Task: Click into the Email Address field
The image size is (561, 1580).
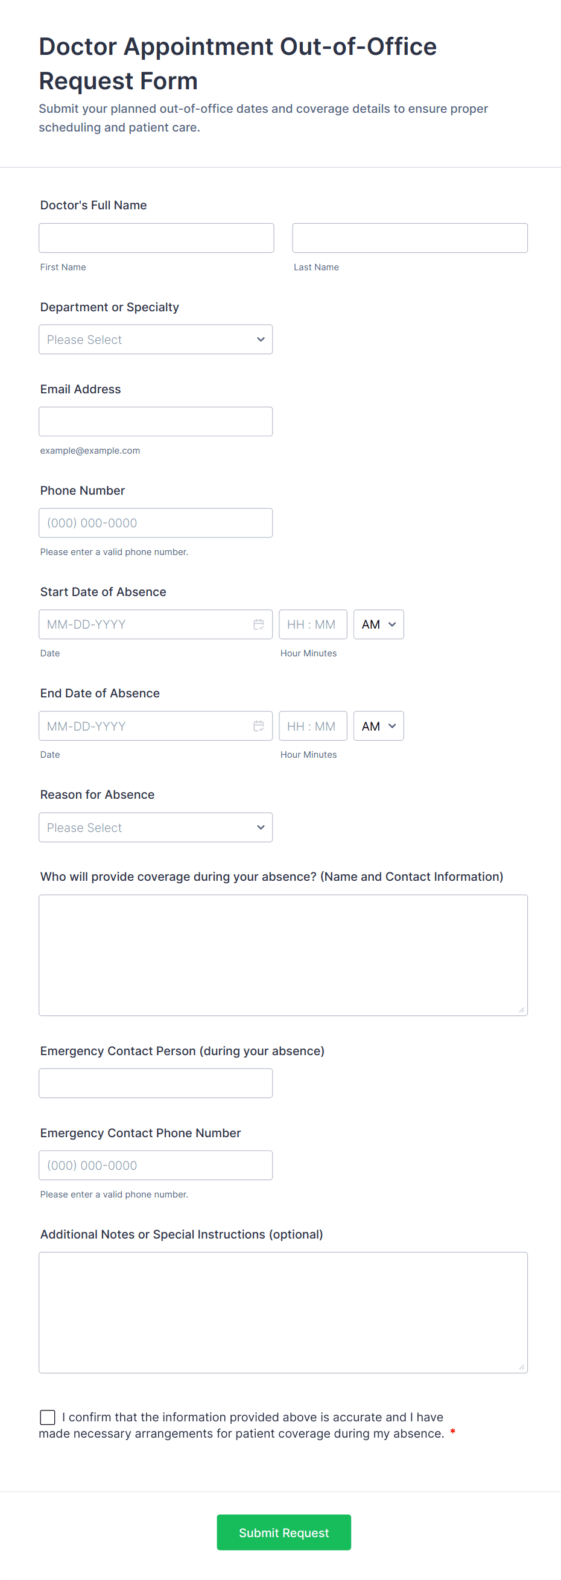Action: pyautogui.click(x=156, y=422)
